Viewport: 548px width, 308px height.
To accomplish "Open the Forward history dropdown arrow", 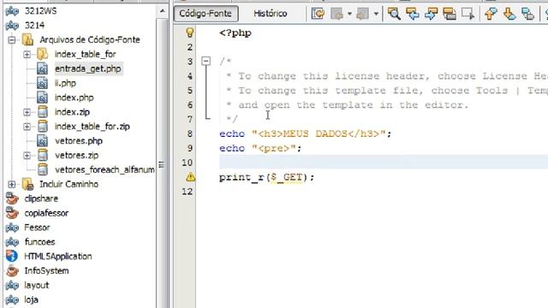I will tap(376, 14).
